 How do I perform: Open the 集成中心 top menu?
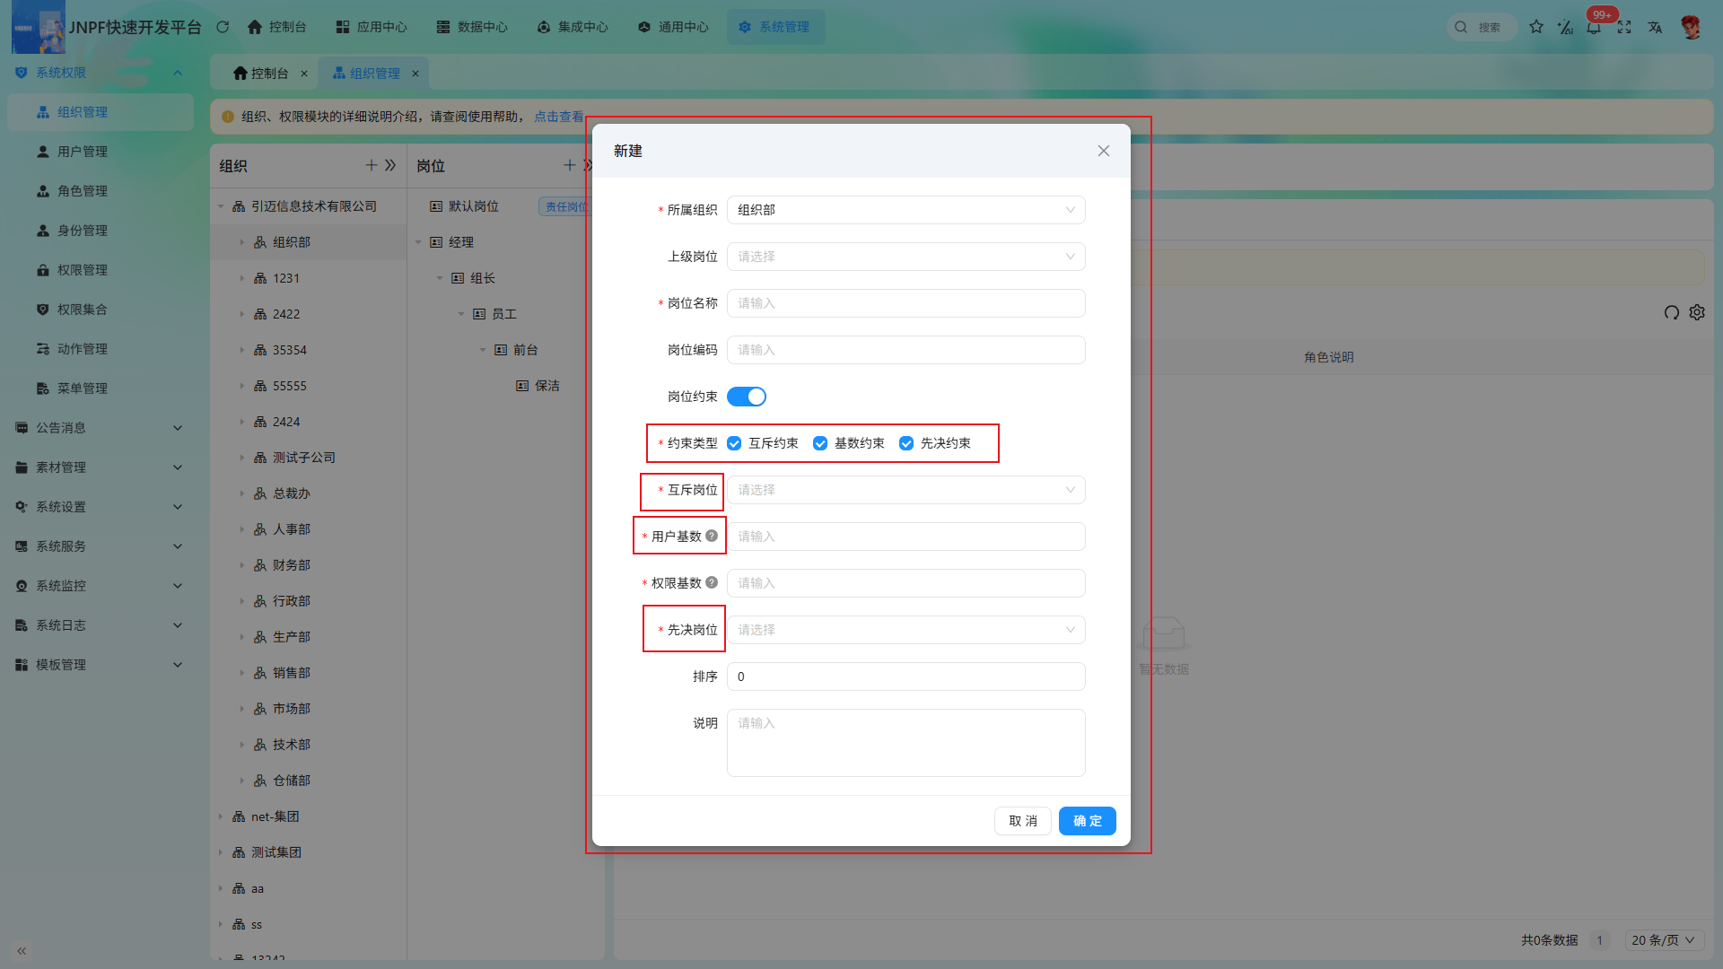[573, 27]
